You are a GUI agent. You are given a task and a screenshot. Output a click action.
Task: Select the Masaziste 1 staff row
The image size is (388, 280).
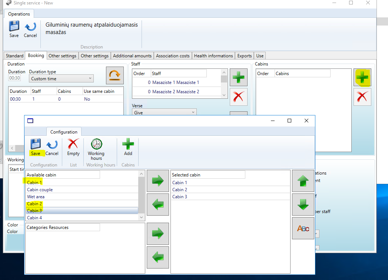coord(177,82)
